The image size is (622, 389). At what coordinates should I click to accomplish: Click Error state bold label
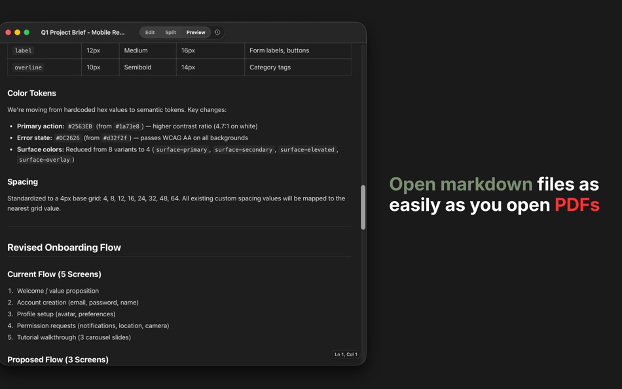pos(35,138)
